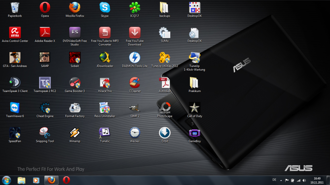Open the DE keyboard language selector

point(274,180)
